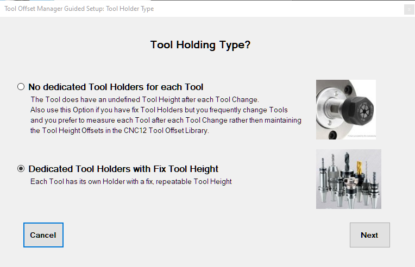
Task: Click the collet chuck spindle picture
Action: pyautogui.click(x=346, y=110)
